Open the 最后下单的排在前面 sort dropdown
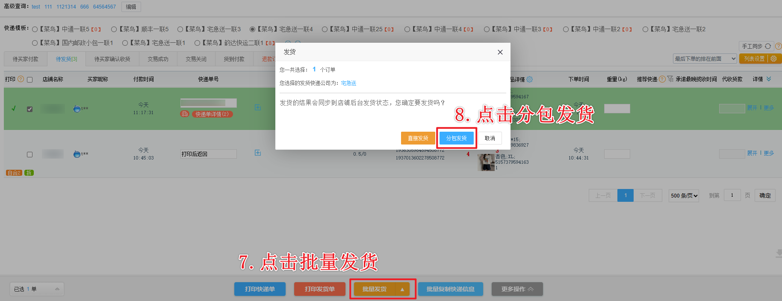Screen dimensions: 782x301 point(705,59)
